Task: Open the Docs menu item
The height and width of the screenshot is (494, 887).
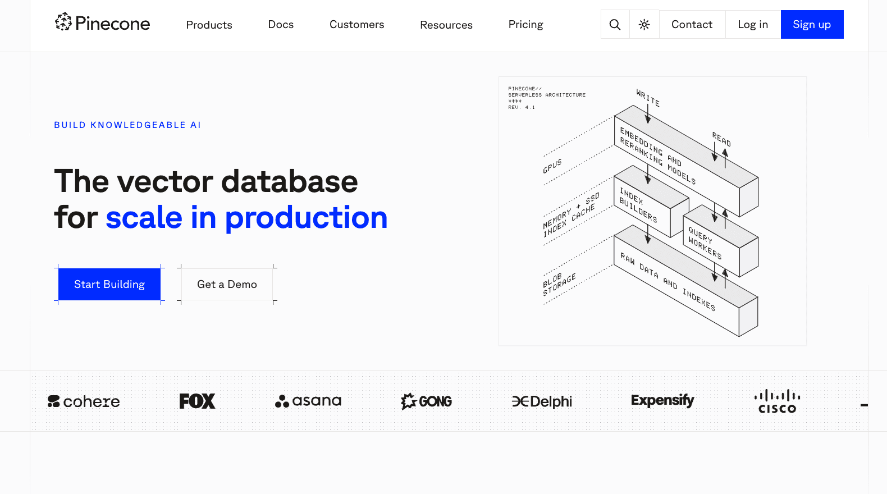Action: pyautogui.click(x=281, y=24)
